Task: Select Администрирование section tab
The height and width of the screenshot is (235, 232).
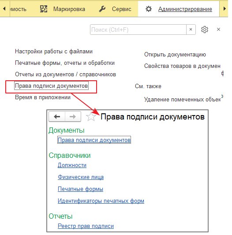Action: tap(179, 9)
